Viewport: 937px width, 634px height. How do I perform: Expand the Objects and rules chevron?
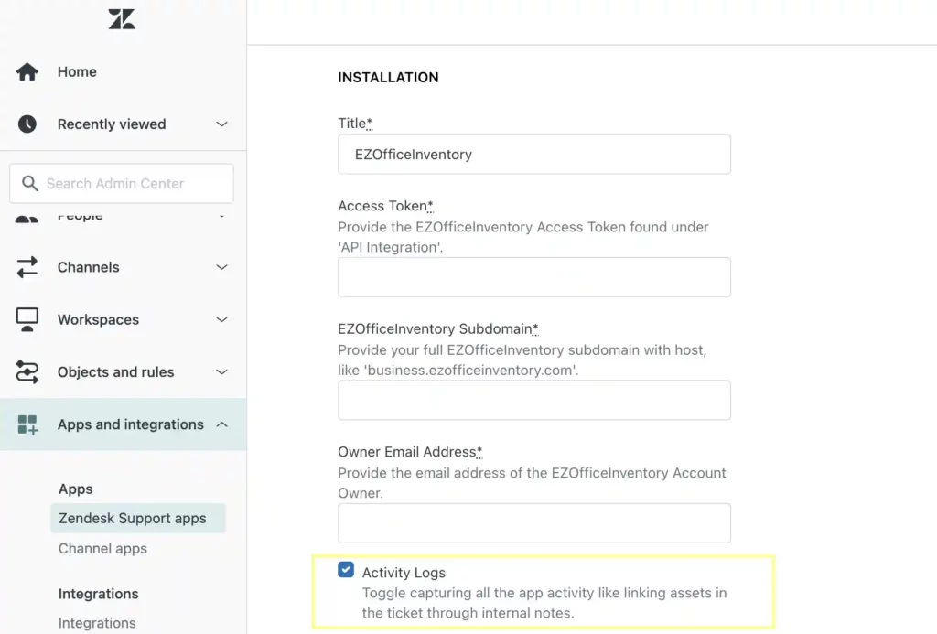pyautogui.click(x=221, y=372)
